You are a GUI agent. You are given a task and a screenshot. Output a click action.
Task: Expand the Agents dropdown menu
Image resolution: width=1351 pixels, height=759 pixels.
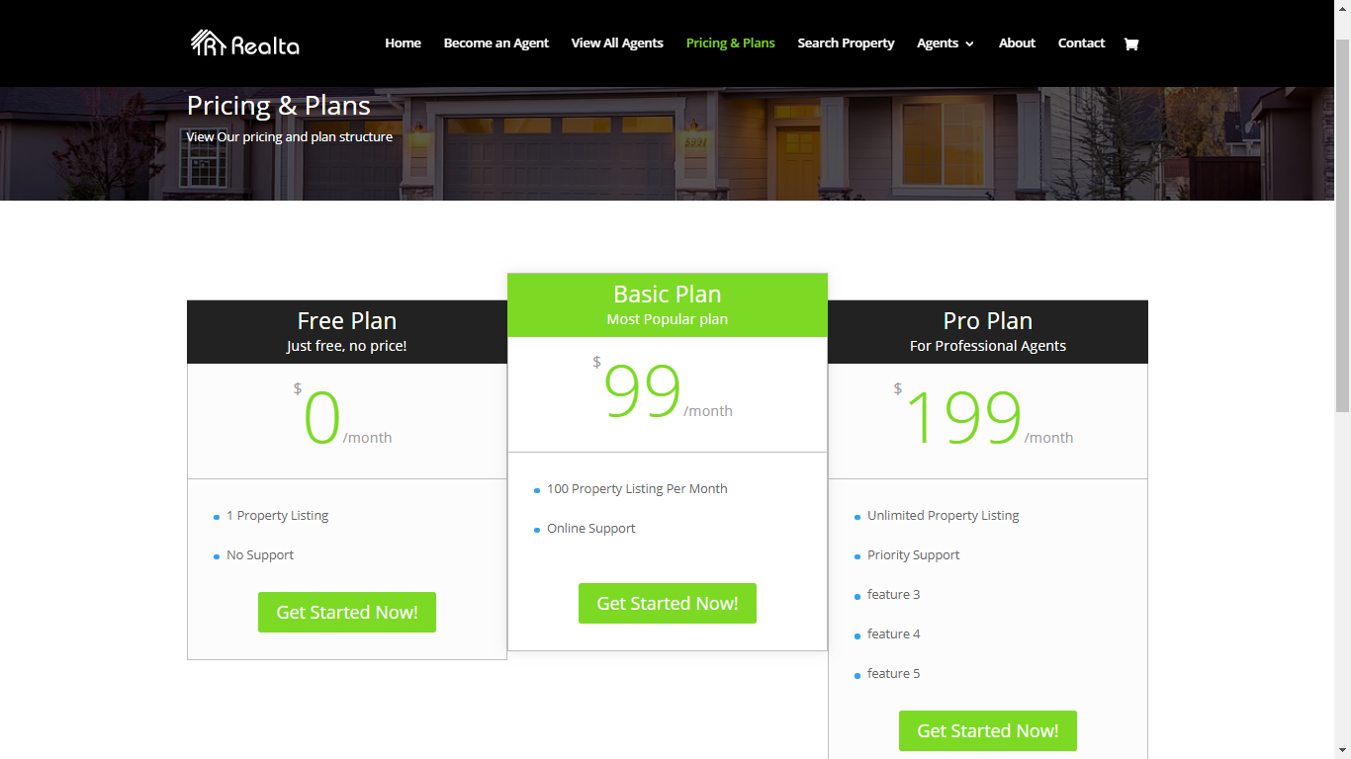tap(945, 43)
